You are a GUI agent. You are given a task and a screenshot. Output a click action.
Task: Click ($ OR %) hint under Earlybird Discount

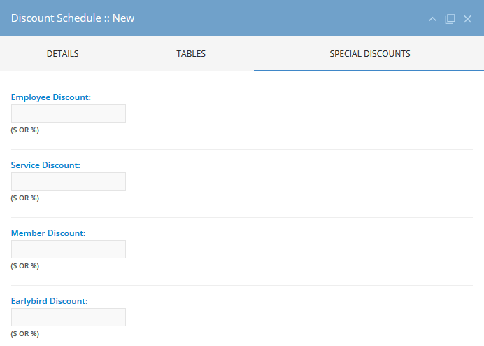click(x=25, y=334)
